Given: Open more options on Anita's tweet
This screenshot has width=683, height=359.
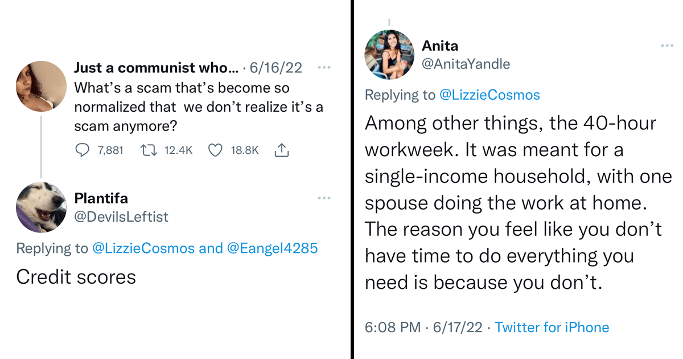Looking at the screenshot, I should (x=667, y=46).
